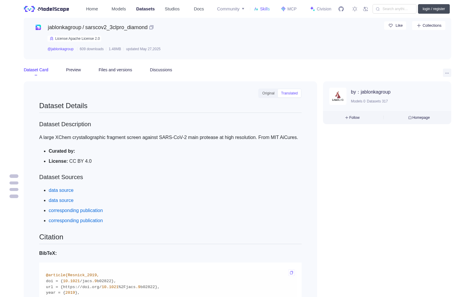Click the jablonkagroup owner name in title
The height and width of the screenshot is (297, 475).
[x=64, y=27]
